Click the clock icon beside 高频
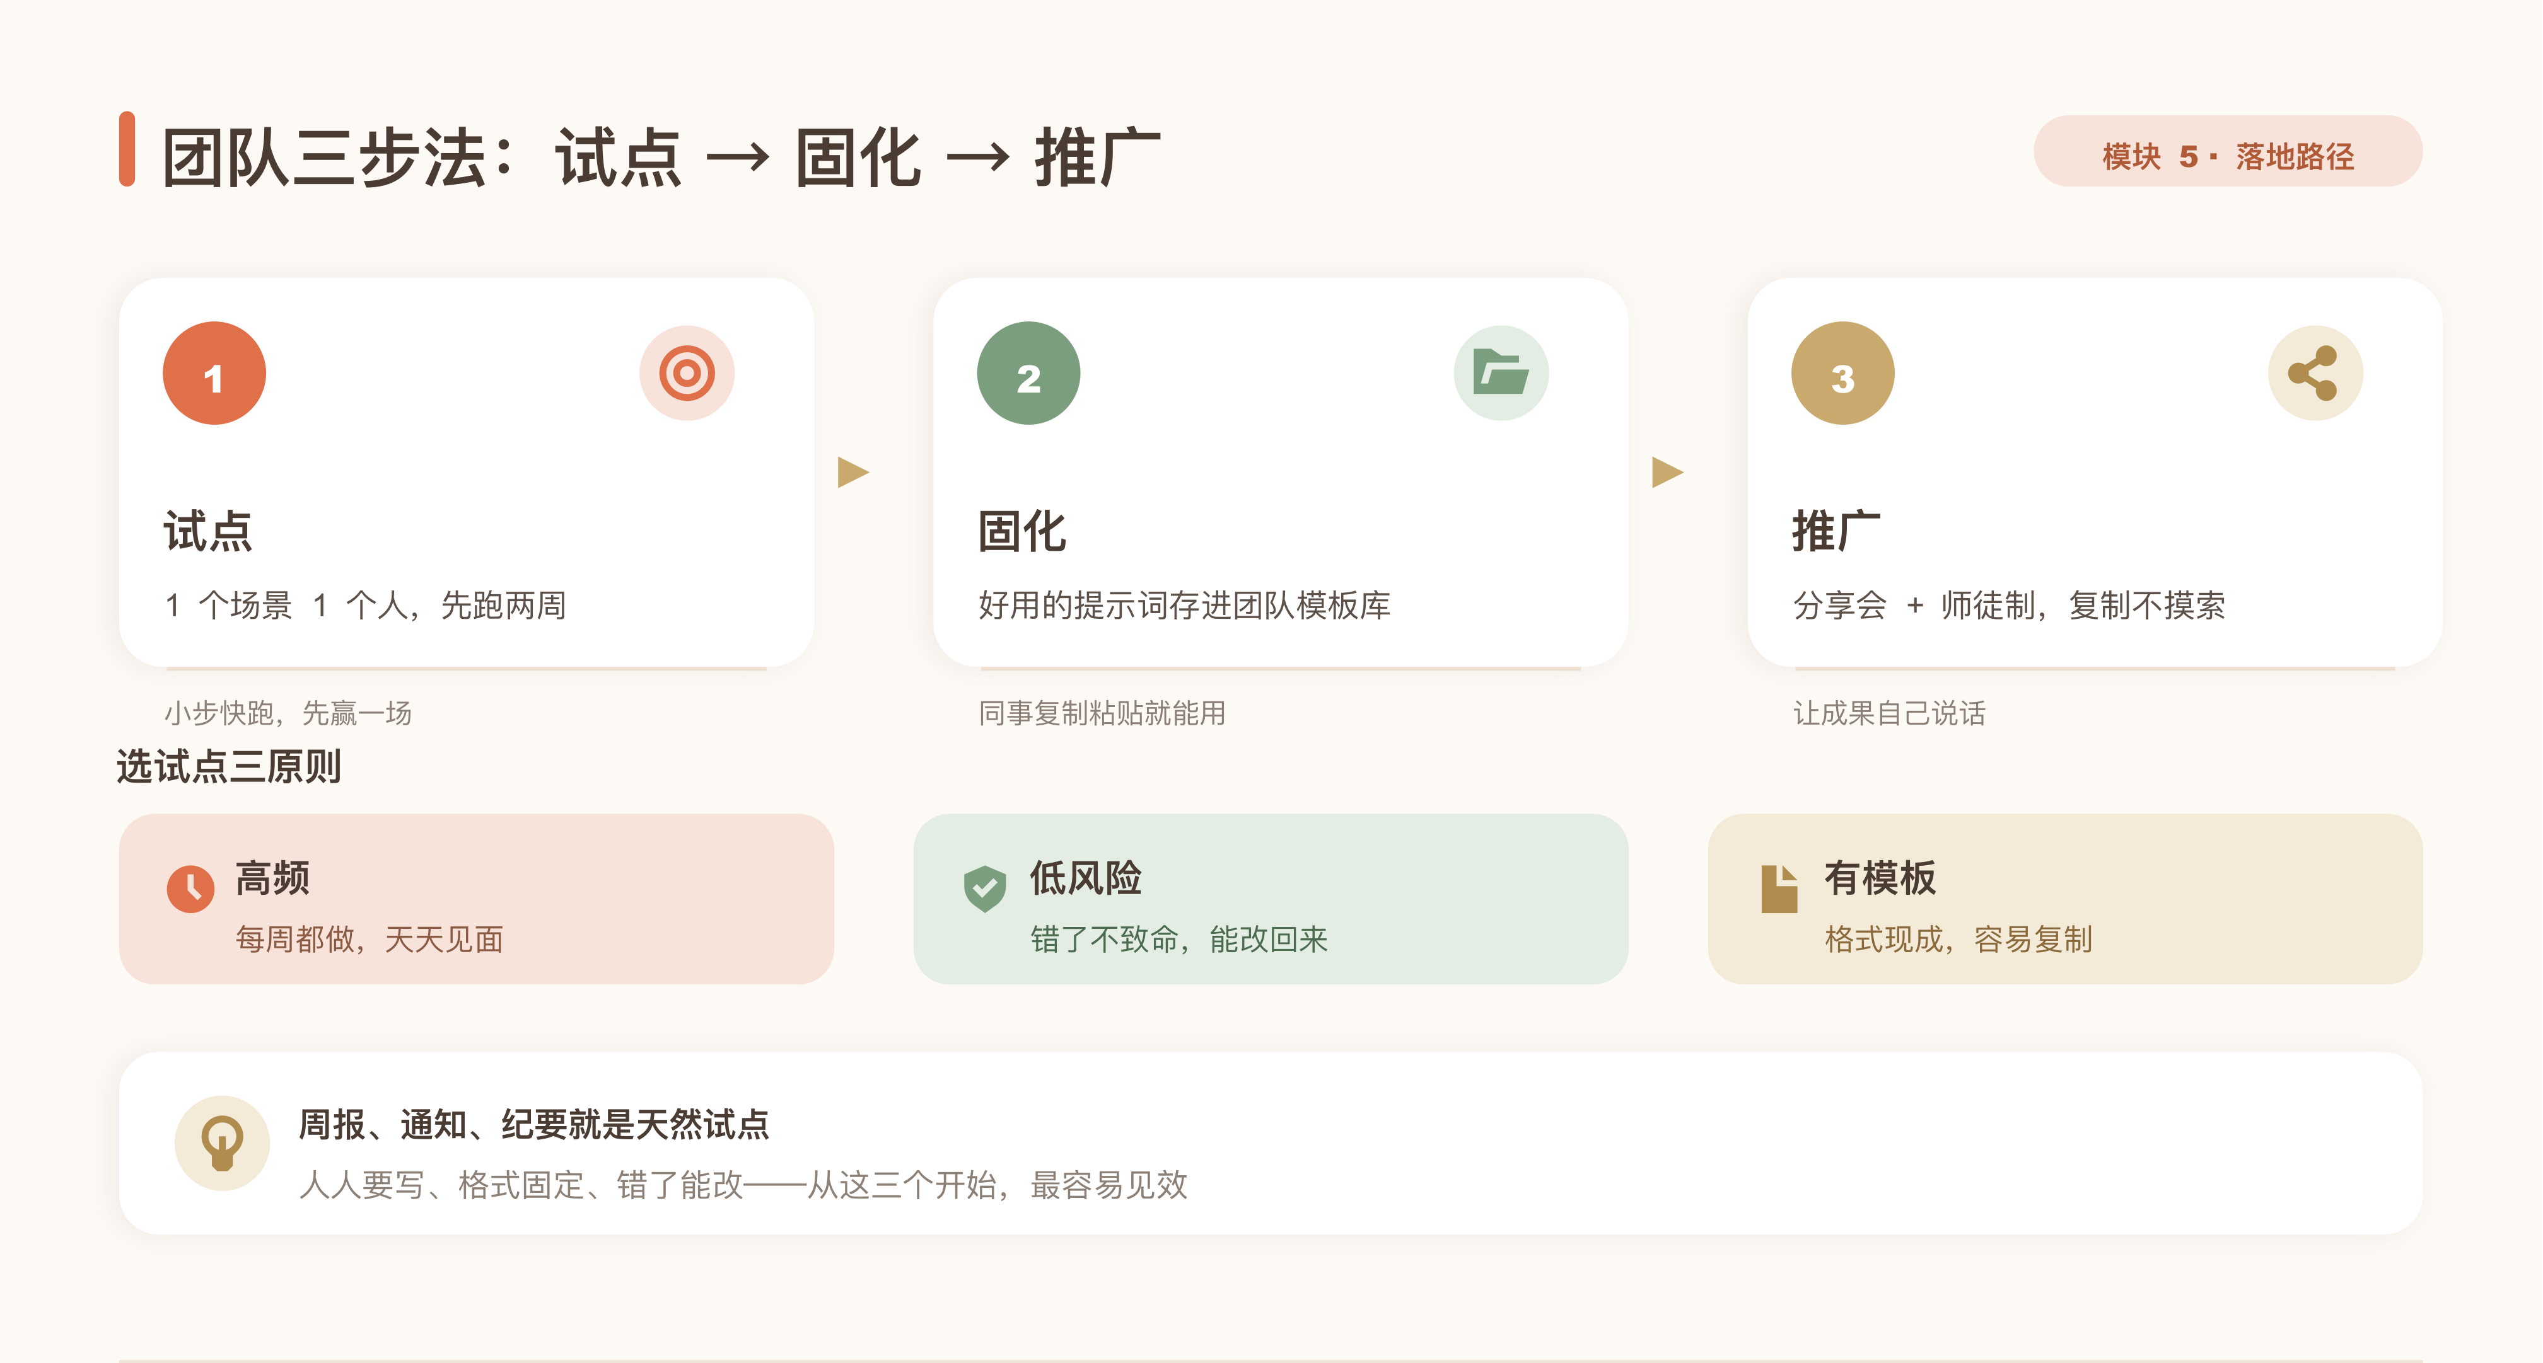The width and height of the screenshot is (2543, 1363). point(190,889)
